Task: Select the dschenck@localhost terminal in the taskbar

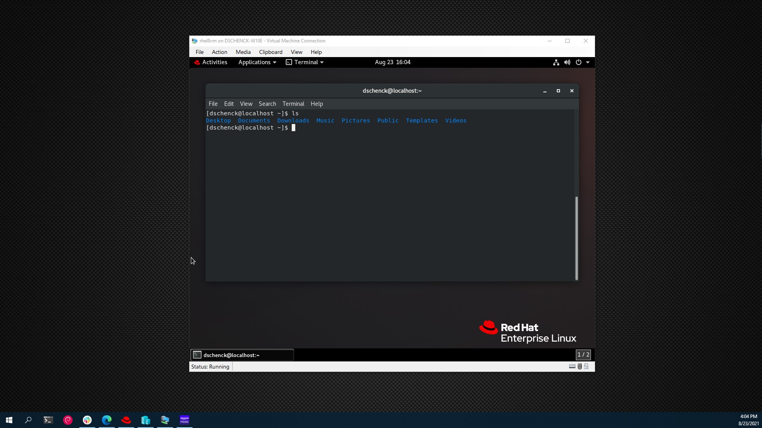Action: 242,355
